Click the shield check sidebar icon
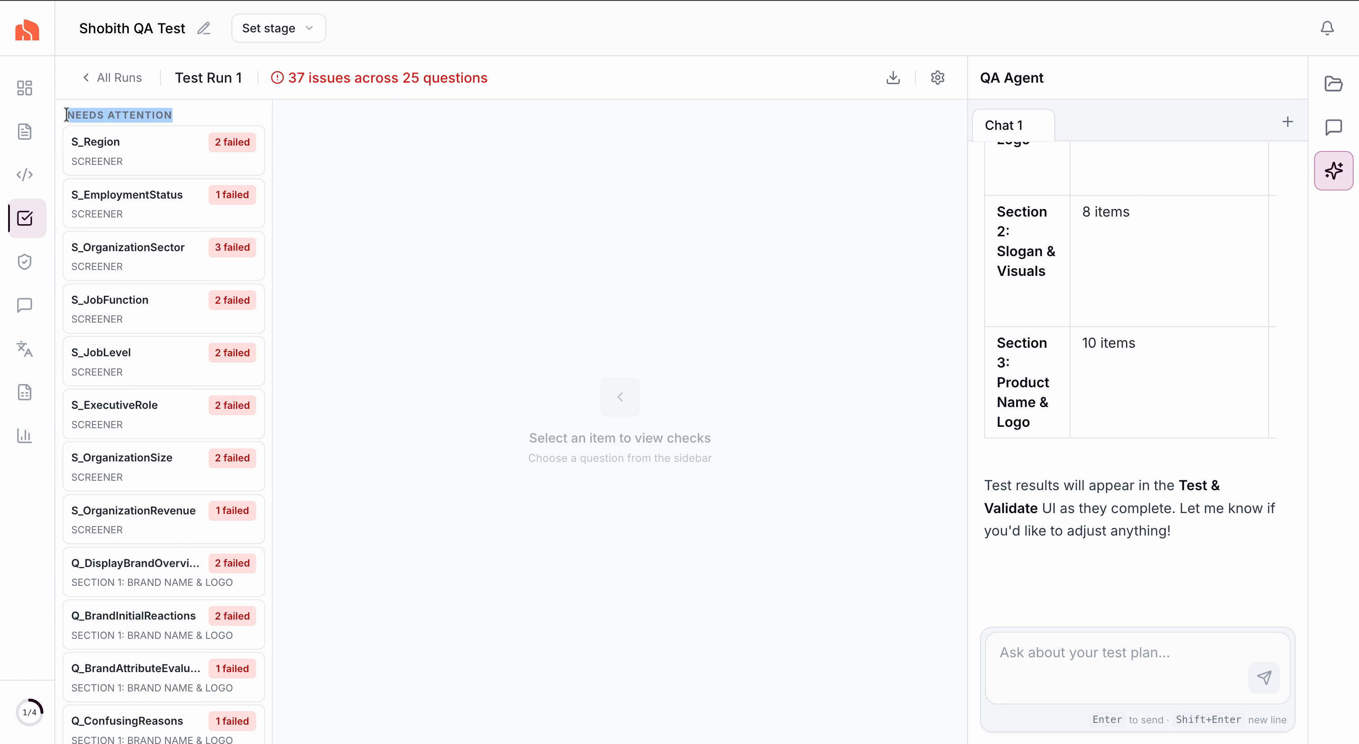This screenshot has height=744, width=1359. (25, 261)
